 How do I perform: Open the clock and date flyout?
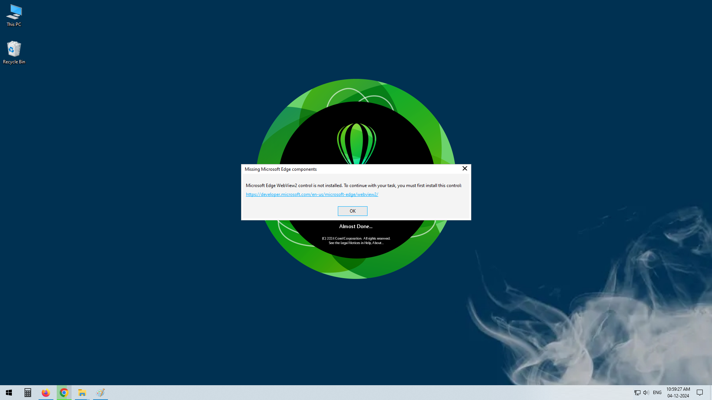tap(678, 393)
